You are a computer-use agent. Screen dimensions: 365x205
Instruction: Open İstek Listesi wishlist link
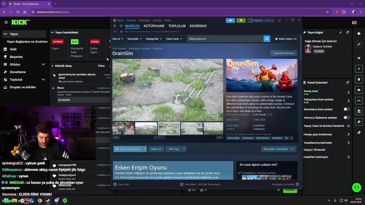(x=286, y=39)
